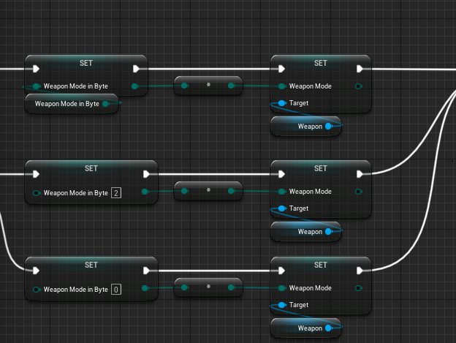Click the exec output pin of the SET node with value 2
This screenshot has width=456, height=343.
[148, 174]
